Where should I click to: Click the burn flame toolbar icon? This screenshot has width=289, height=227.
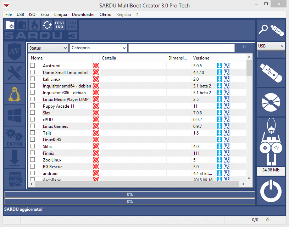pyautogui.click(x=34, y=25)
